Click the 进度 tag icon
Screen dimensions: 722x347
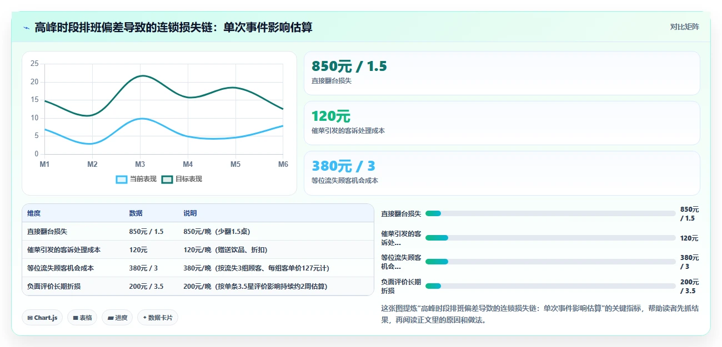(111, 318)
